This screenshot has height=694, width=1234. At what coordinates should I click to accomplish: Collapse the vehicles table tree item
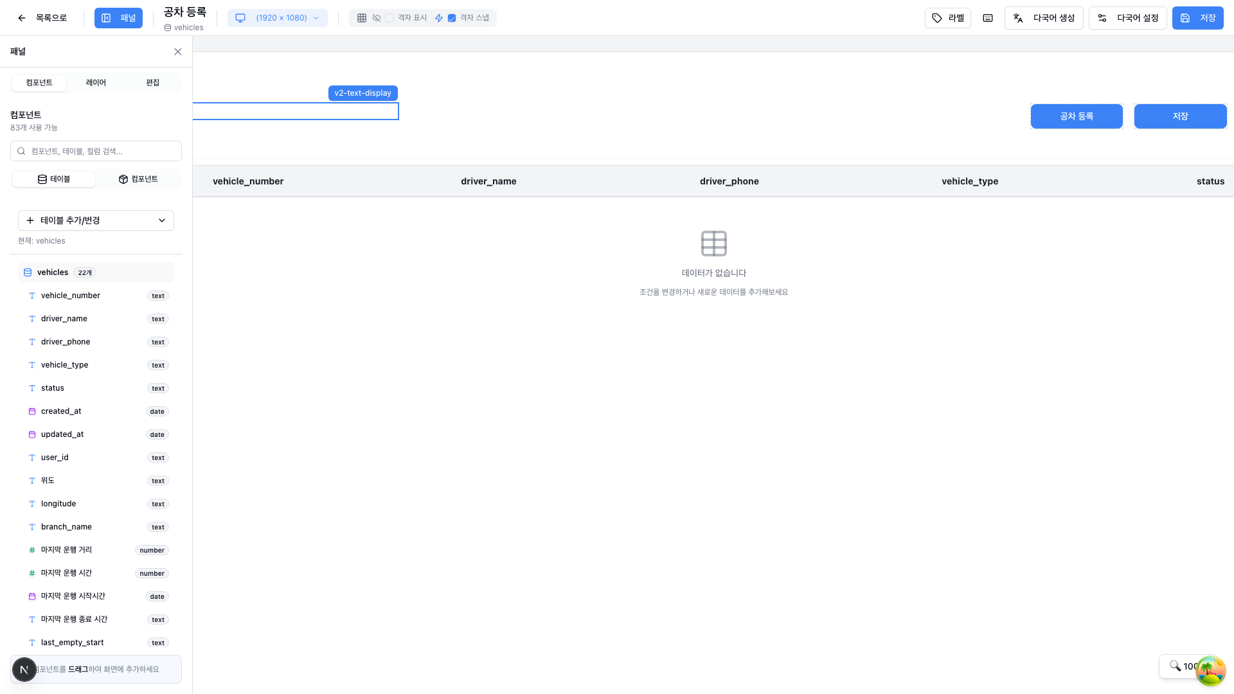tap(53, 272)
